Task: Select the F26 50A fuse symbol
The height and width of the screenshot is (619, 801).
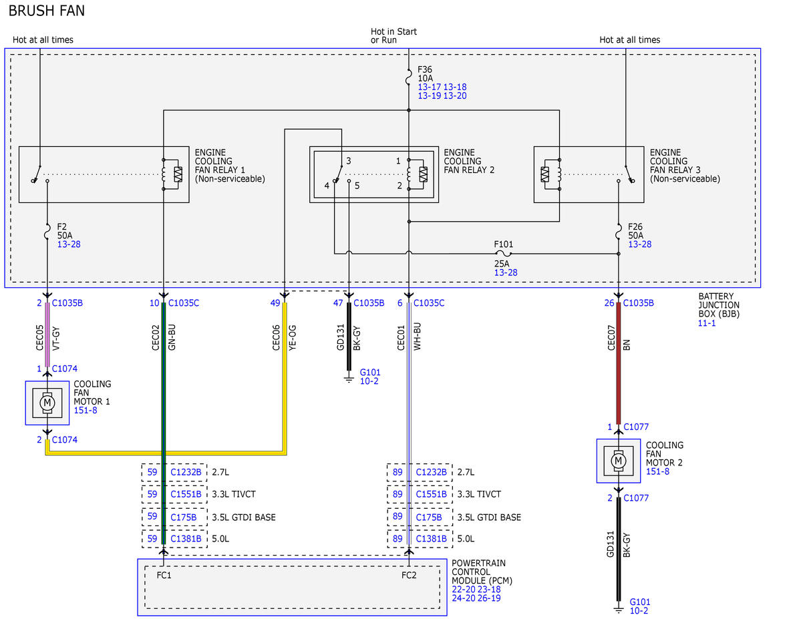Action: (619, 232)
